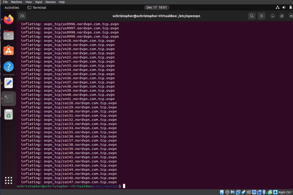Viewport: 293px width, 195px height.
Task: Click the line za135.nordvpn.com.tcp.ovpn
Action: [69, 132]
